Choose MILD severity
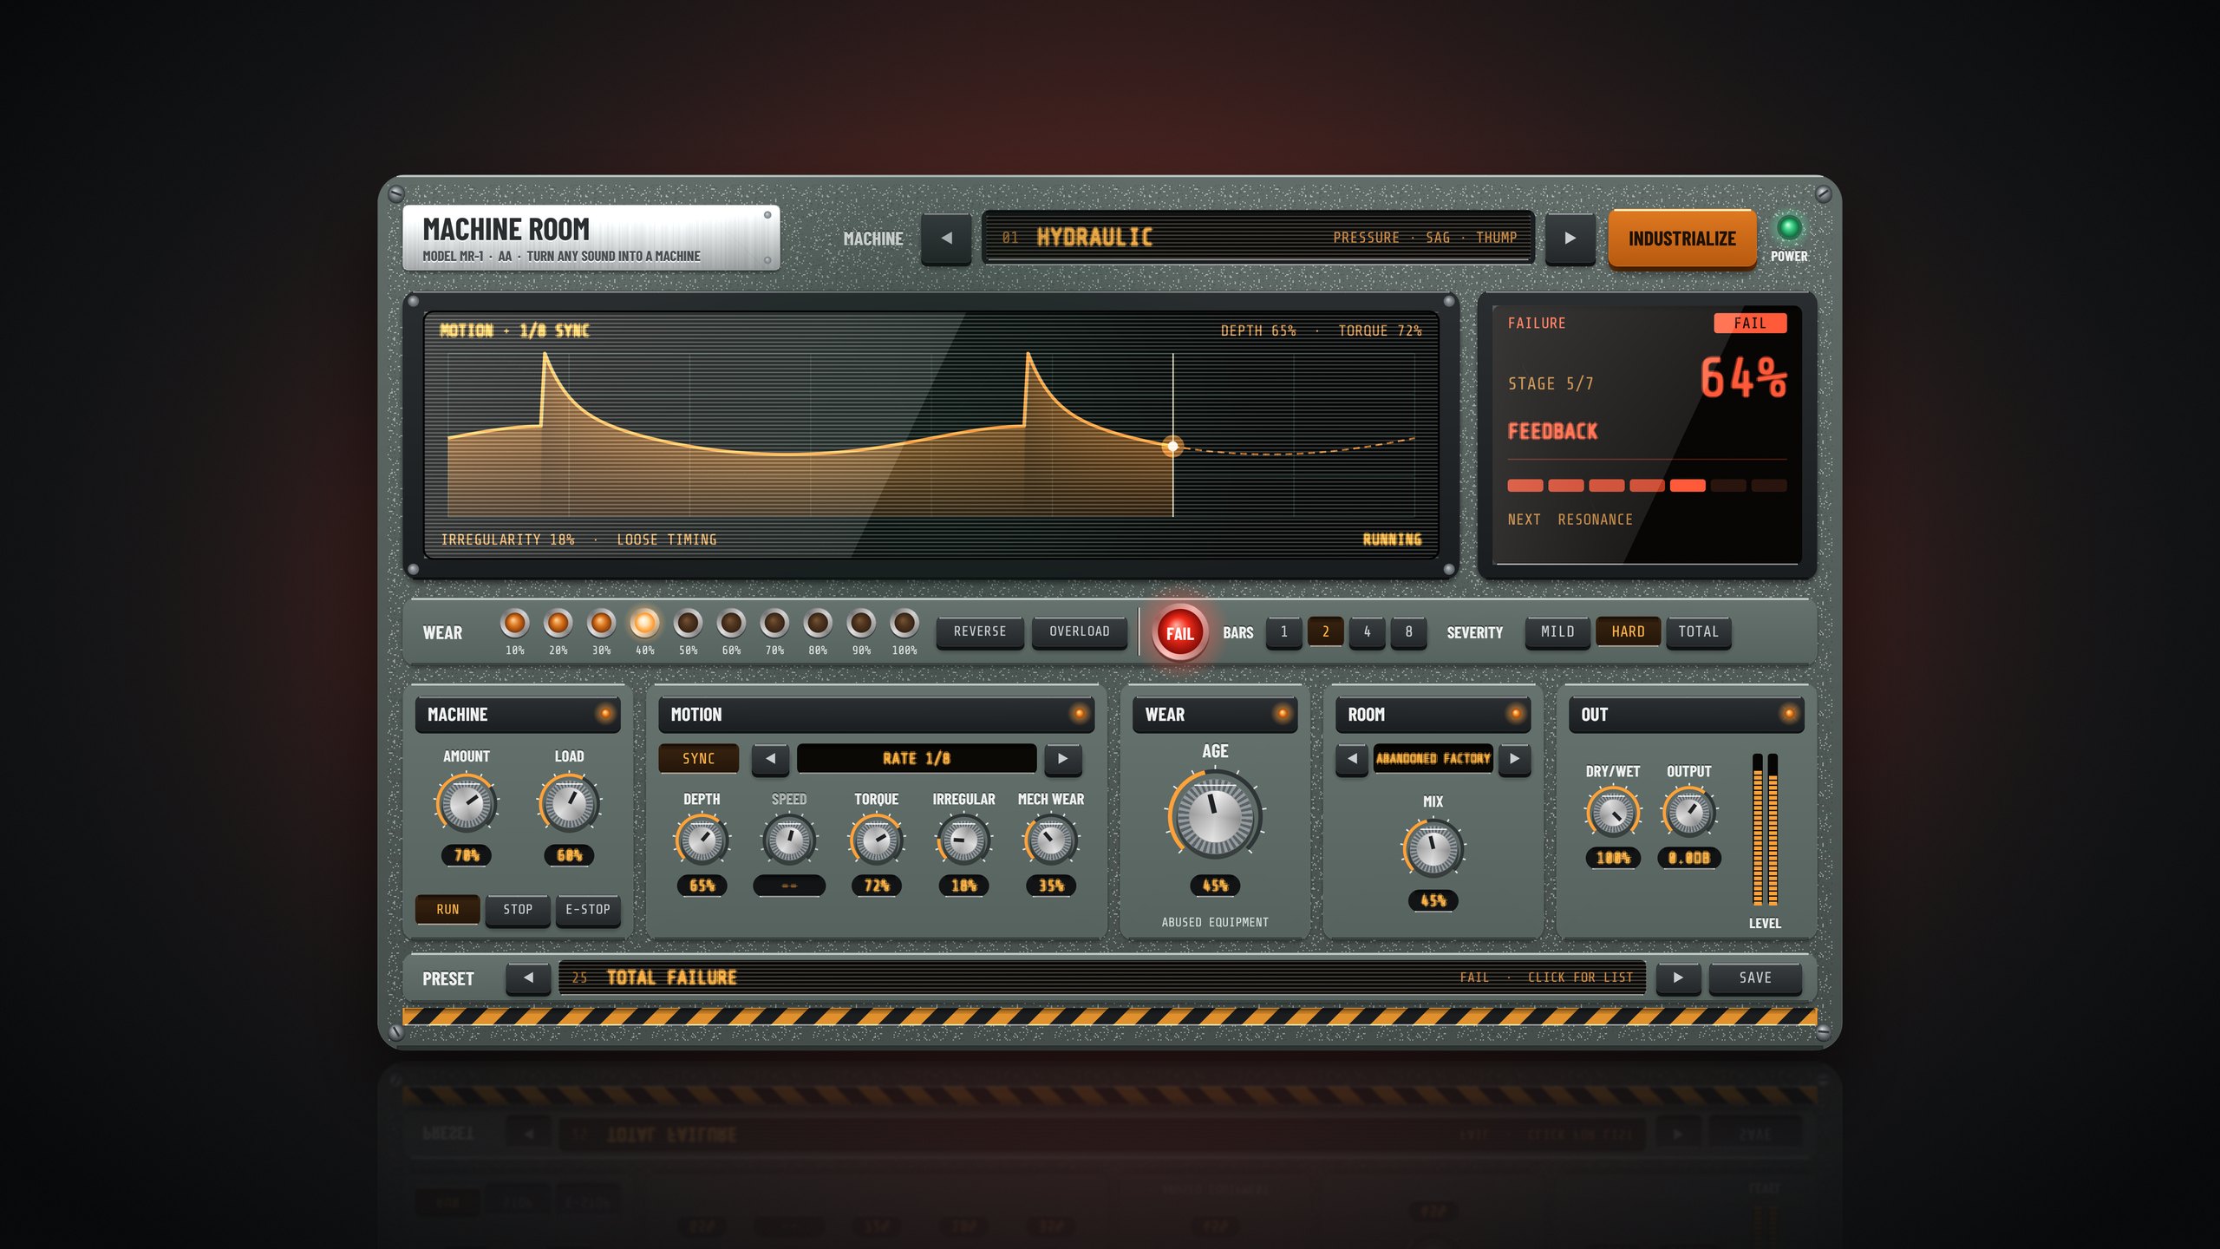 (x=1557, y=631)
